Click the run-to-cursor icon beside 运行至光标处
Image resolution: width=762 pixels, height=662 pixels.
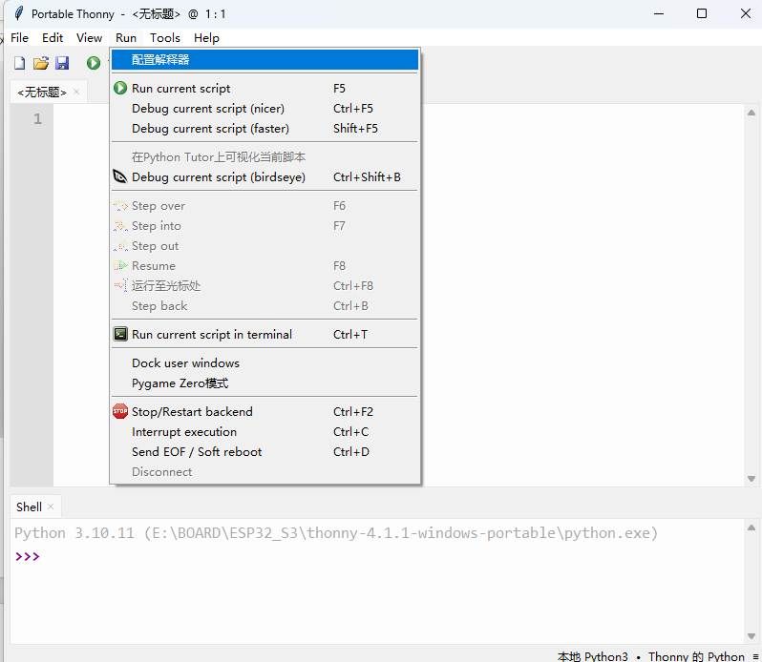pyautogui.click(x=120, y=286)
